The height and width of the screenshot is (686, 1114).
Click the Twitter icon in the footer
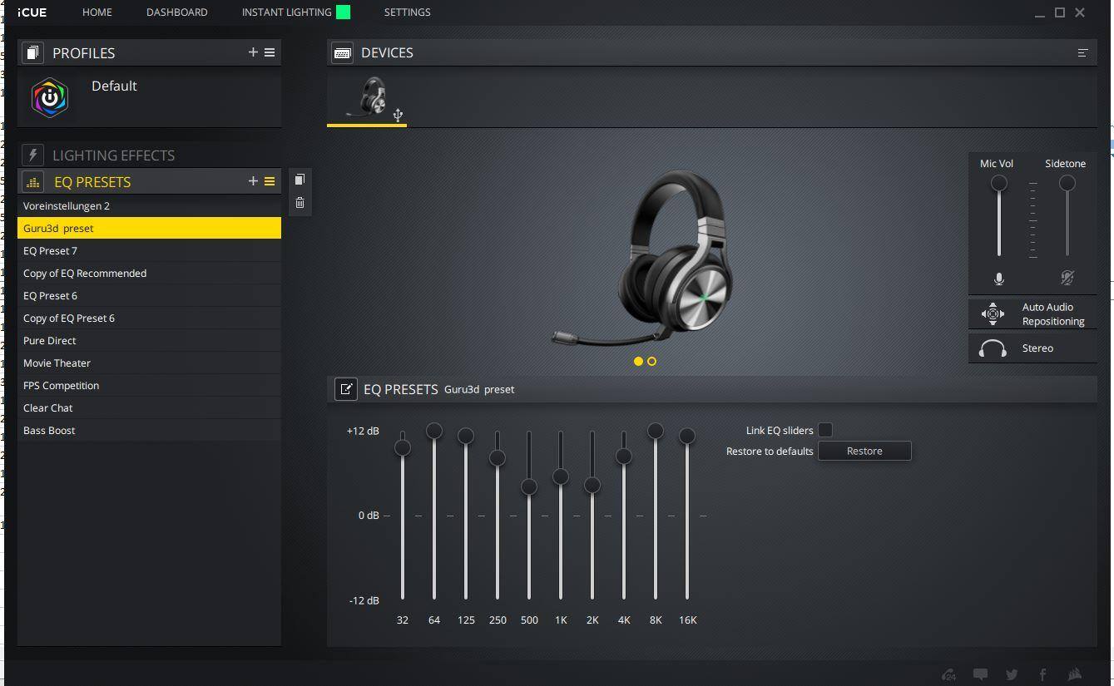[x=1012, y=674]
